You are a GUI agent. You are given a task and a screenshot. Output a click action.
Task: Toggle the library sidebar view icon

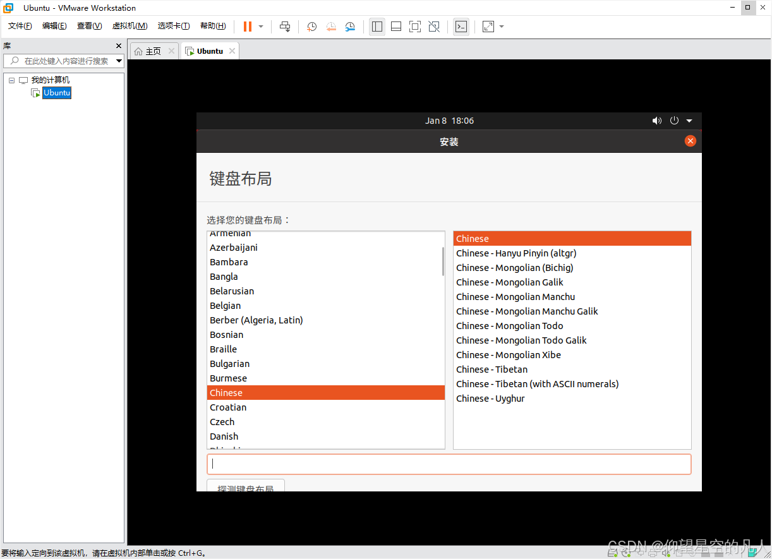(x=377, y=27)
